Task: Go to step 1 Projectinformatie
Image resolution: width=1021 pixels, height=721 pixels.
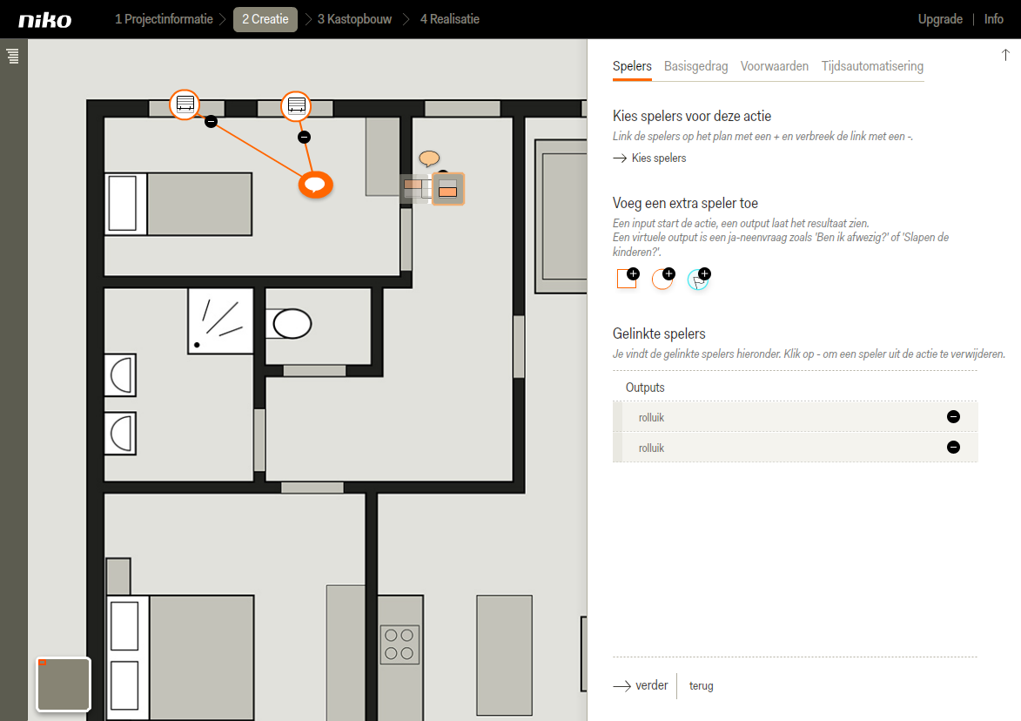Action: (165, 19)
